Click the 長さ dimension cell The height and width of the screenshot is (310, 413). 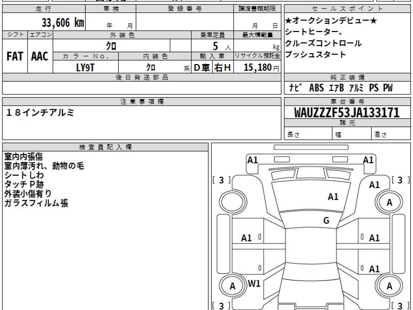click(308, 134)
